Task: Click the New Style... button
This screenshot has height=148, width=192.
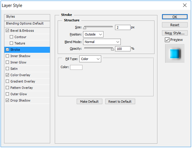Action: [175, 33]
